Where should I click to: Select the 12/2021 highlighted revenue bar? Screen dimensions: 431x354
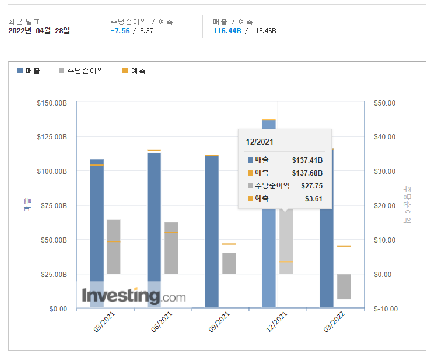coord(269,258)
